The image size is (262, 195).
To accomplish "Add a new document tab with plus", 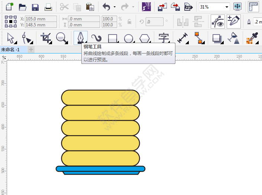I will [x=31, y=49].
